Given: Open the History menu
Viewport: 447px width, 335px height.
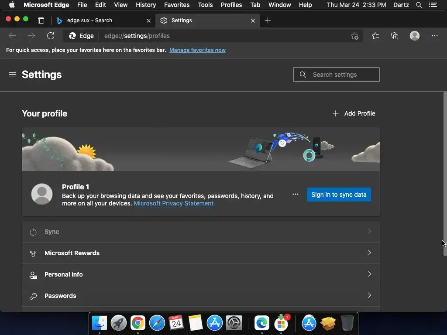Looking at the screenshot, I should click(146, 5).
